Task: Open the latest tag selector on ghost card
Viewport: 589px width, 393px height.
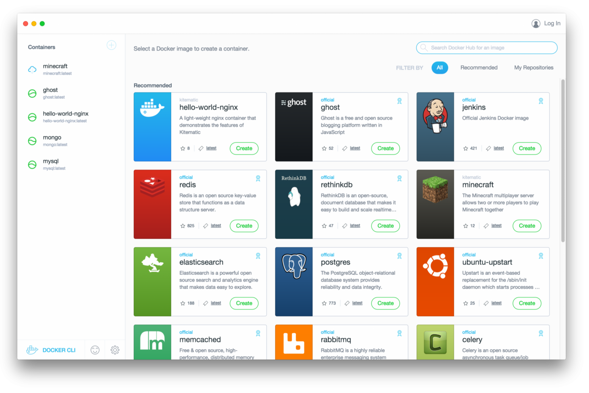Action: pyautogui.click(x=355, y=148)
